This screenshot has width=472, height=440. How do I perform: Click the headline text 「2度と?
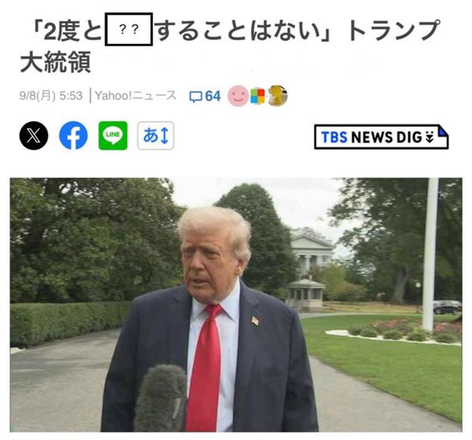pyautogui.click(x=67, y=31)
